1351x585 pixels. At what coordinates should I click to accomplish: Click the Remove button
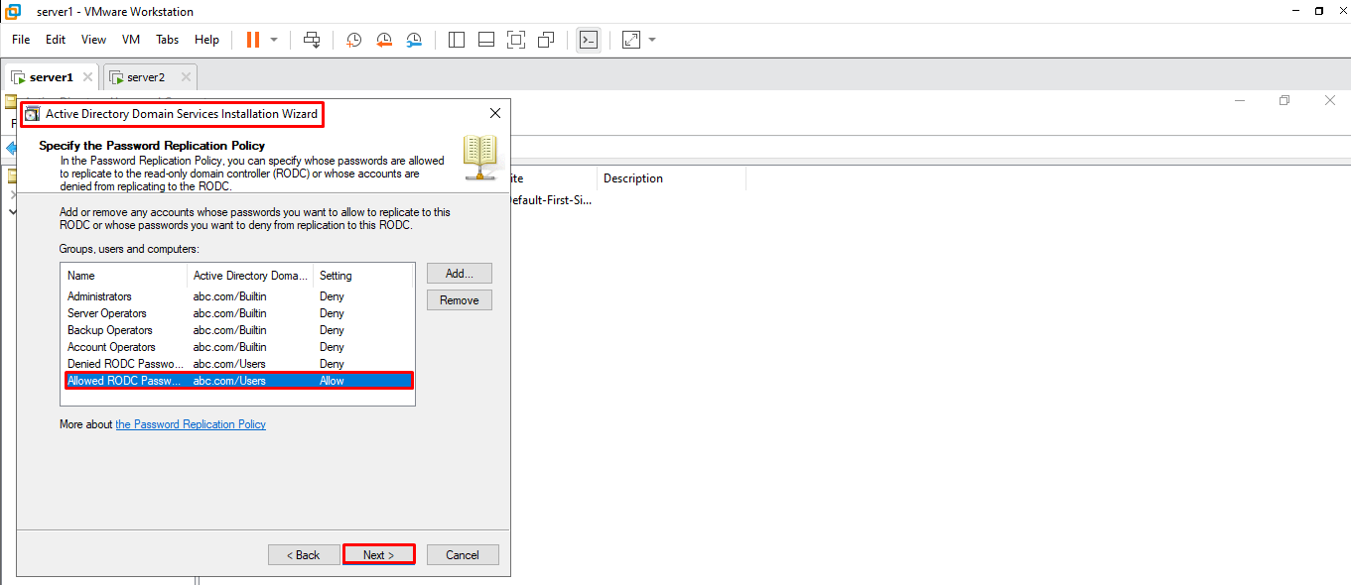pyautogui.click(x=460, y=300)
